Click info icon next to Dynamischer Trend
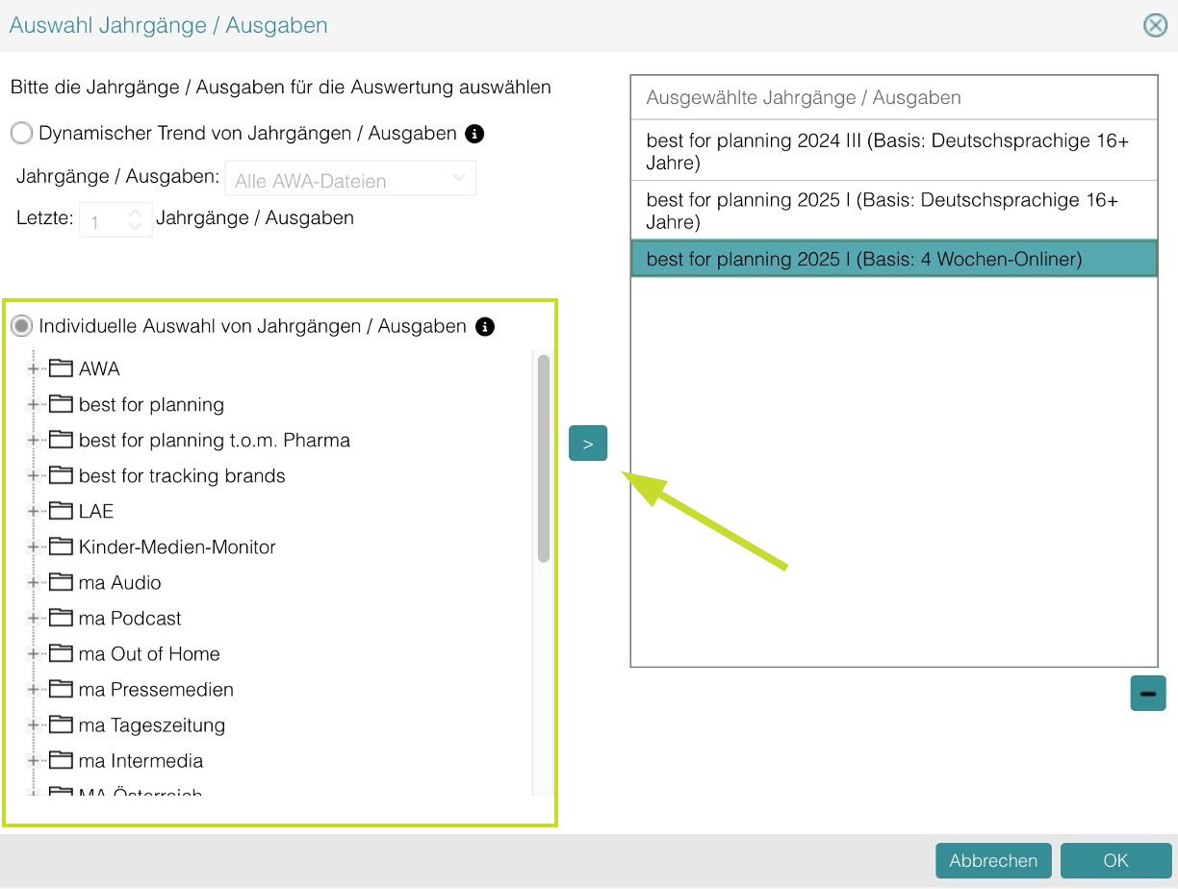 474,134
